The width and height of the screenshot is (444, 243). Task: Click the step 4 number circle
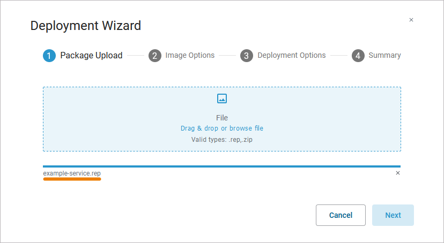[358, 56]
